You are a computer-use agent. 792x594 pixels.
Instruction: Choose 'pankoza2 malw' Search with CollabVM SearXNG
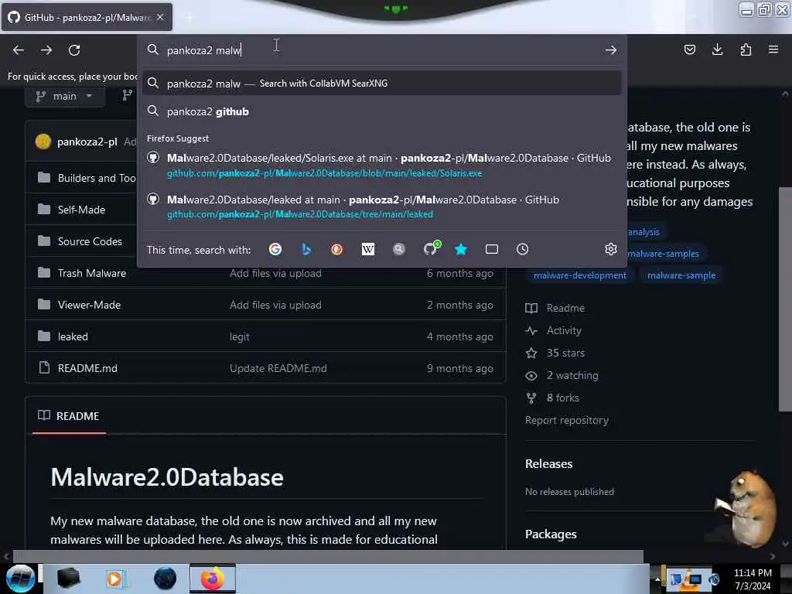(382, 84)
